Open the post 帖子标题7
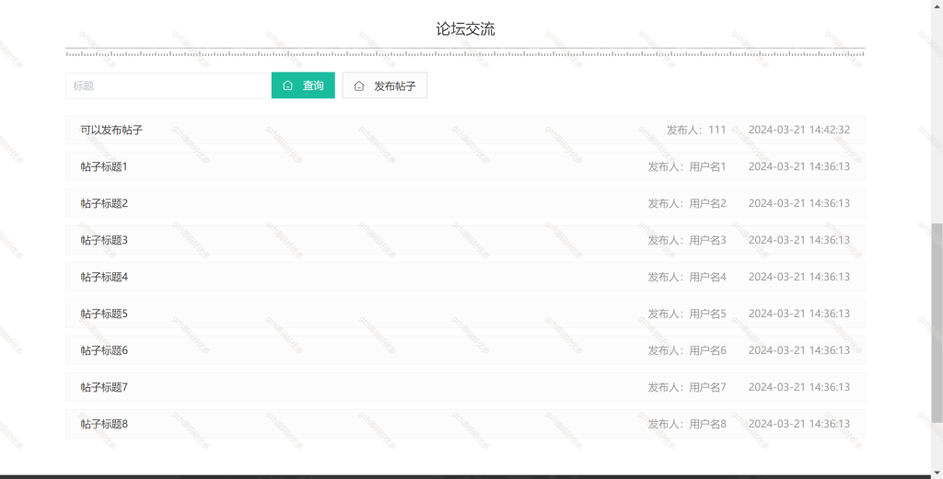Image resolution: width=943 pixels, height=479 pixels. click(x=465, y=387)
